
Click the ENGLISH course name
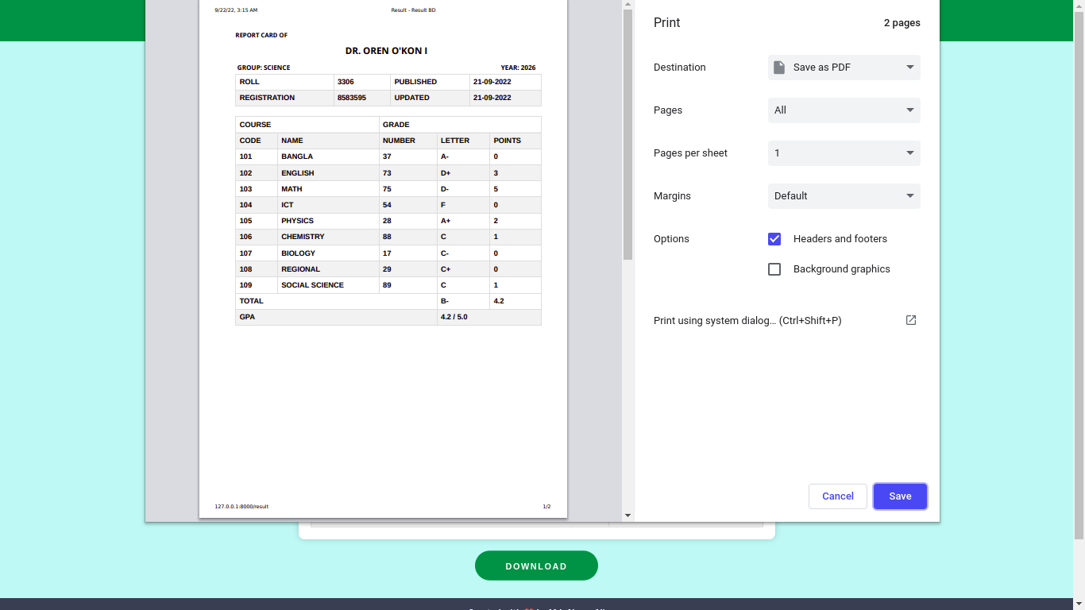[297, 173]
